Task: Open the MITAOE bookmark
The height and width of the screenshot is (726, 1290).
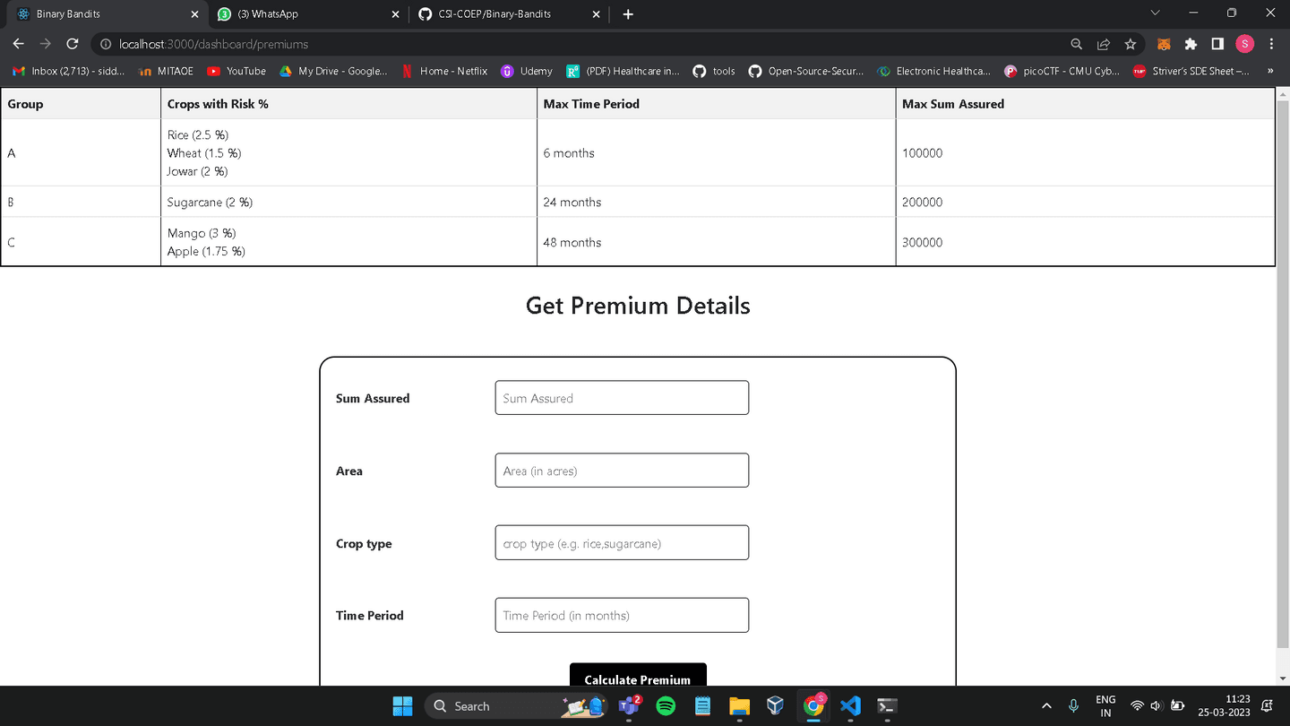Action: (167, 71)
